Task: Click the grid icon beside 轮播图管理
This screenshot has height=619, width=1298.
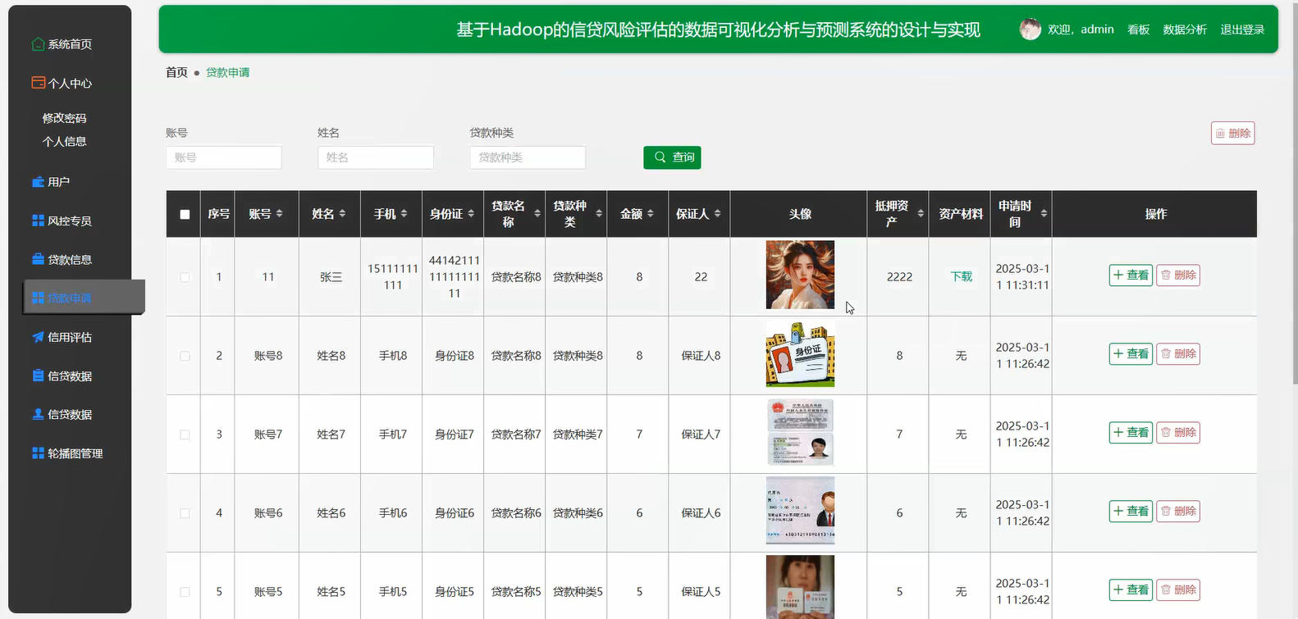Action: [x=38, y=453]
